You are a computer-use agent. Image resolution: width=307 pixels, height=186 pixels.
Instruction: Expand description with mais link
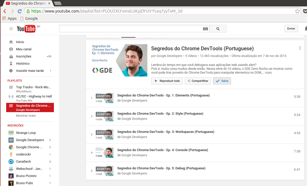(268, 73)
